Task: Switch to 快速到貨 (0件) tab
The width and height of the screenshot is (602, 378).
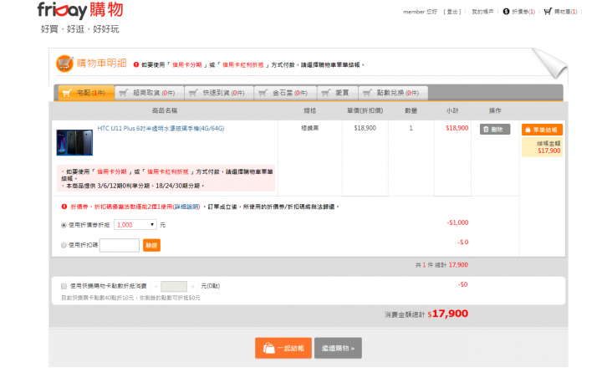Action: pyautogui.click(x=219, y=93)
